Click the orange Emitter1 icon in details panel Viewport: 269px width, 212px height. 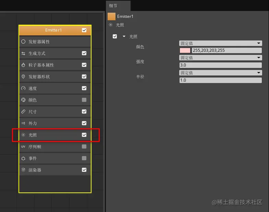tap(111, 16)
